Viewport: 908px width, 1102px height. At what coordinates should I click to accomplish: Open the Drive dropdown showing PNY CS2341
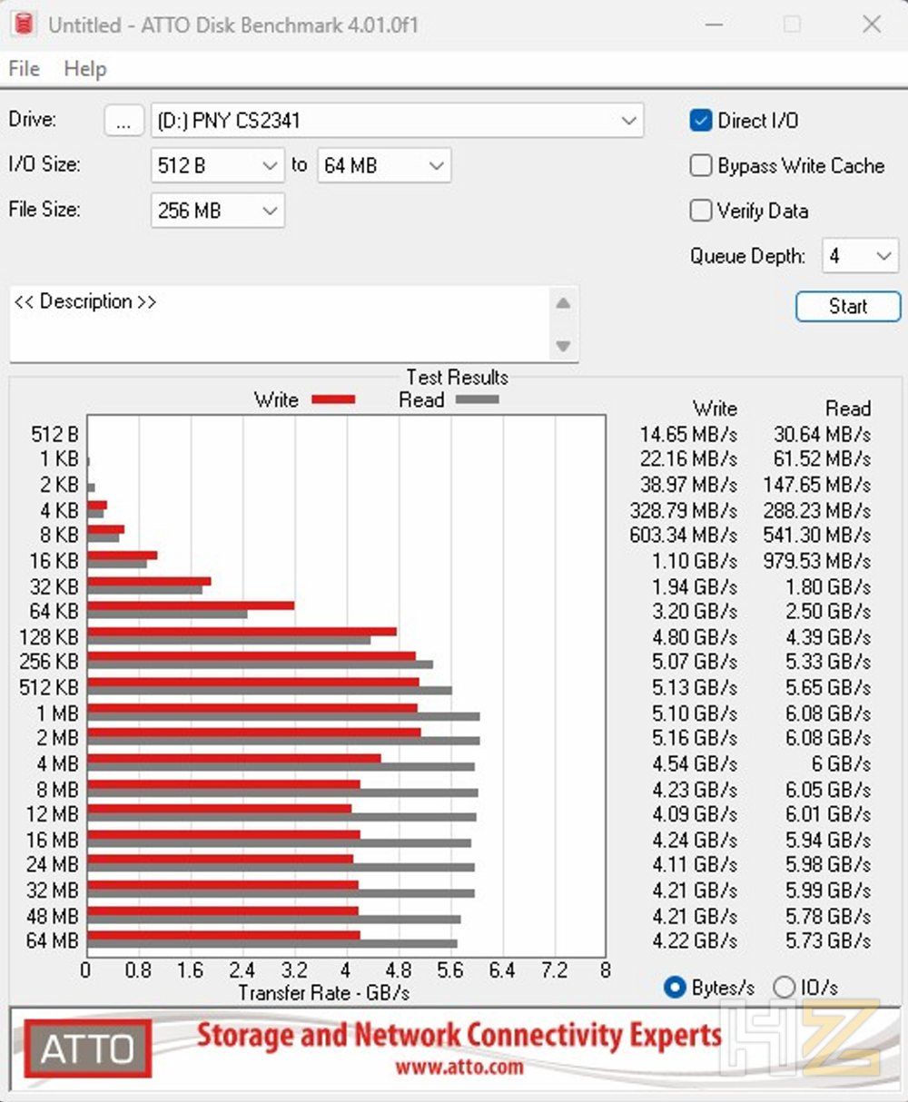pyautogui.click(x=397, y=121)
